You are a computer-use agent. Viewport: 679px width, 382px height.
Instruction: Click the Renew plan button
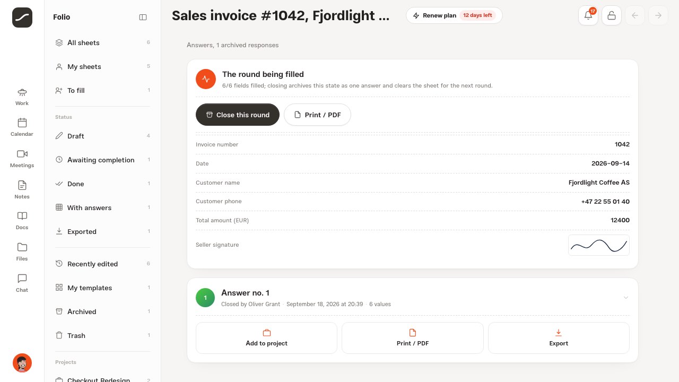pyautogui.click(x=454, y=15)
